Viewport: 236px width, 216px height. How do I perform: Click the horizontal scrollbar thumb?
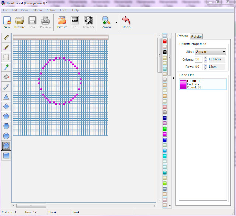click(31, 206)
